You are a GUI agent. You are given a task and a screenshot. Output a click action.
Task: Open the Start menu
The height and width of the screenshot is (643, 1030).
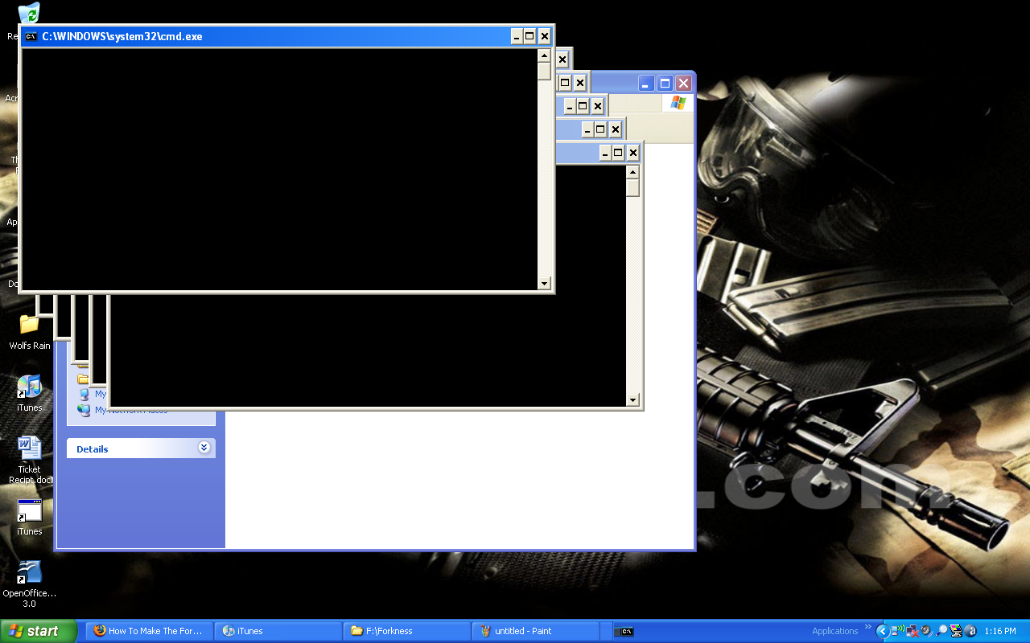point(39,631)
